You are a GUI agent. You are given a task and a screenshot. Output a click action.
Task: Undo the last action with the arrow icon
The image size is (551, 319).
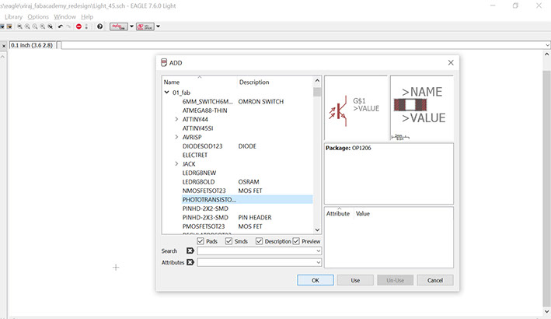[61, 26]
